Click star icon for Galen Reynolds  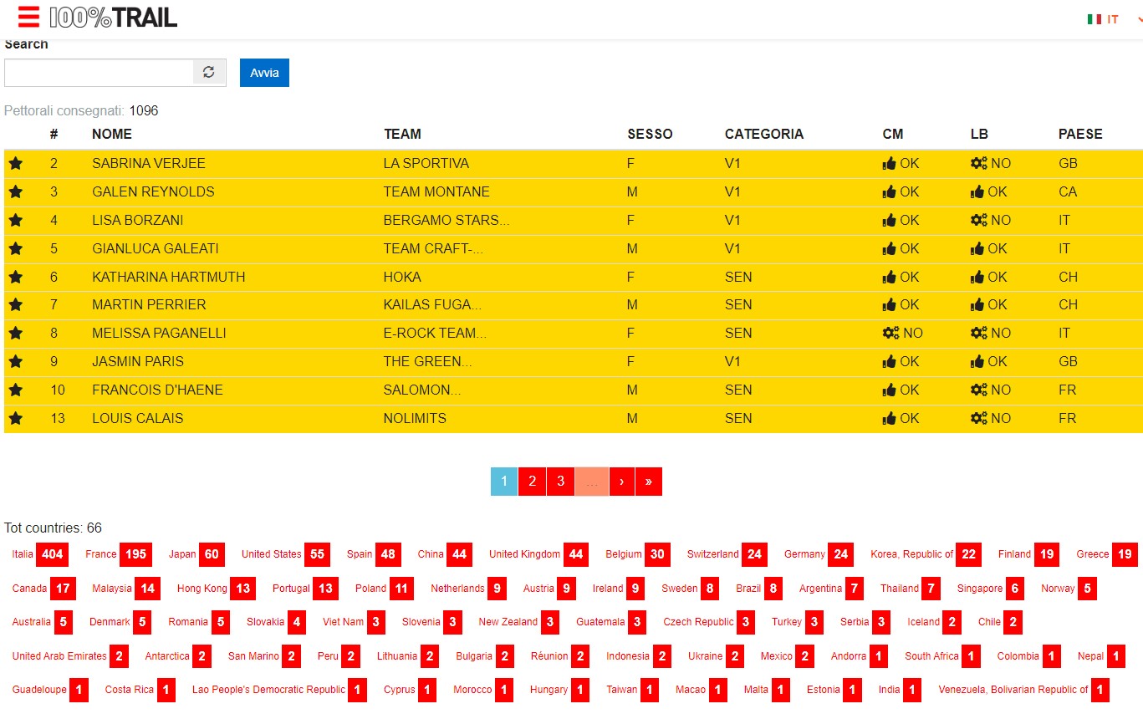pyautogui.click(x=15, y=191)
